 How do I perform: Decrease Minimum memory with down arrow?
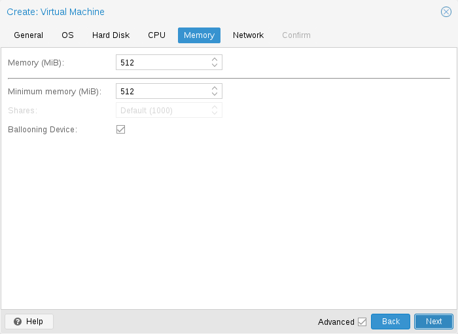point(215,94)
